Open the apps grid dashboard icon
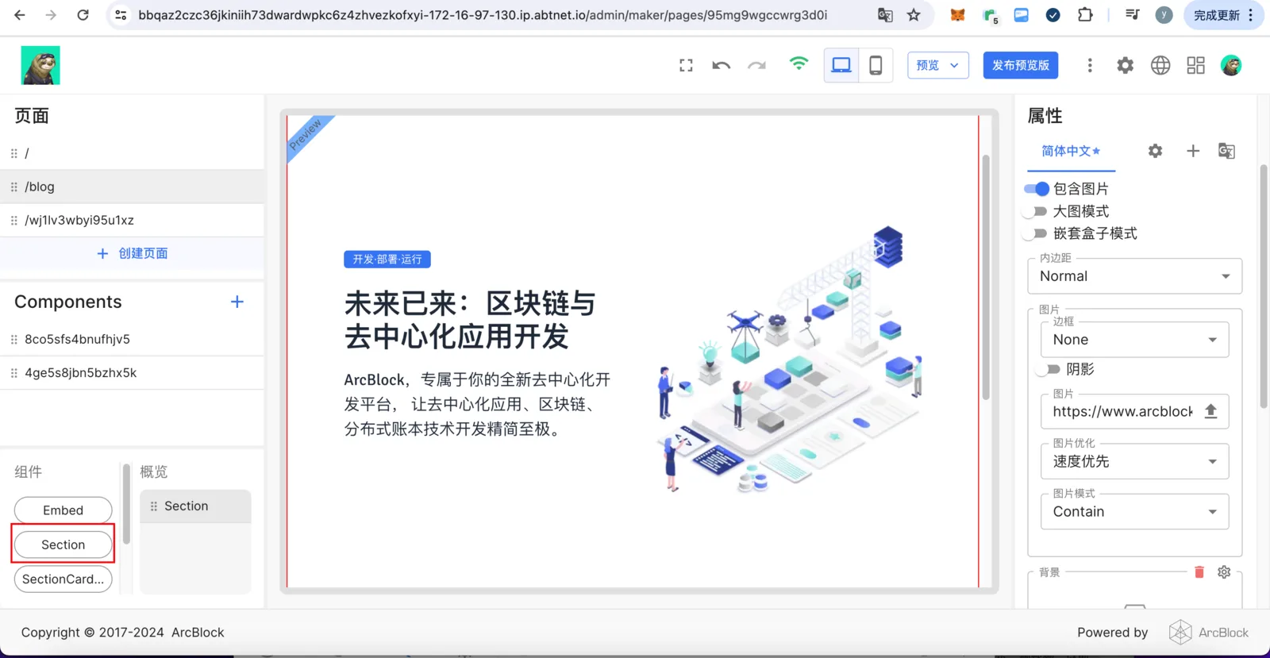This screenshot has height=658, width=1270. tap(1196, 65)
